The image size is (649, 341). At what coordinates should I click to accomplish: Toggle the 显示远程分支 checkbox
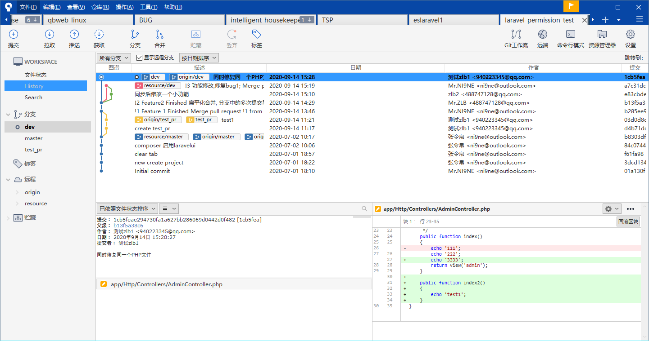click(140, 58)
